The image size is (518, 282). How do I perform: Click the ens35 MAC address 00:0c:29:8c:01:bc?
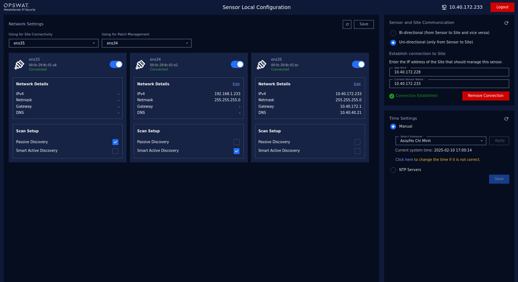(x=285, y=65)
